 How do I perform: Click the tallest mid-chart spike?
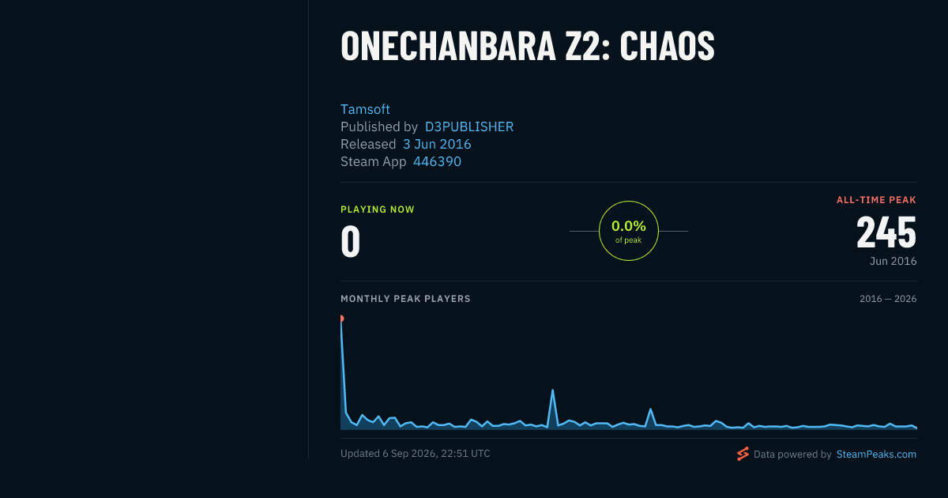[x=552, y=390]
